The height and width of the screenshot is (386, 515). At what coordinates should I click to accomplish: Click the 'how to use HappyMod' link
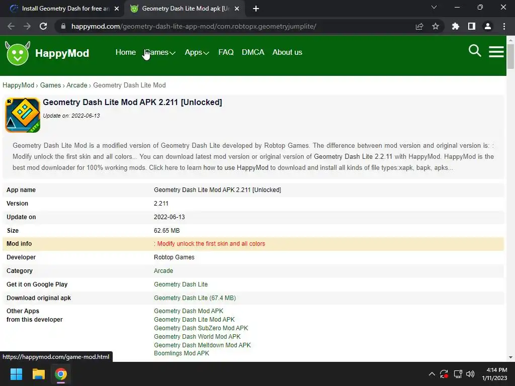pos(236,167)
